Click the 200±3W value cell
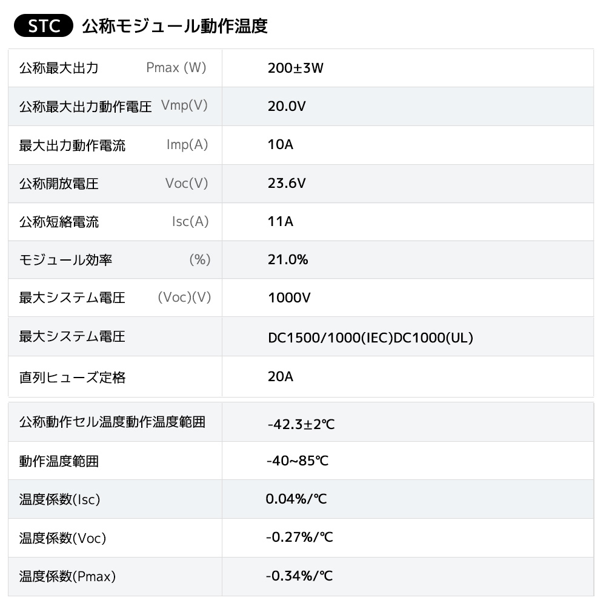Viewport: 606px width, 606px height. click(x=296, y=68)
